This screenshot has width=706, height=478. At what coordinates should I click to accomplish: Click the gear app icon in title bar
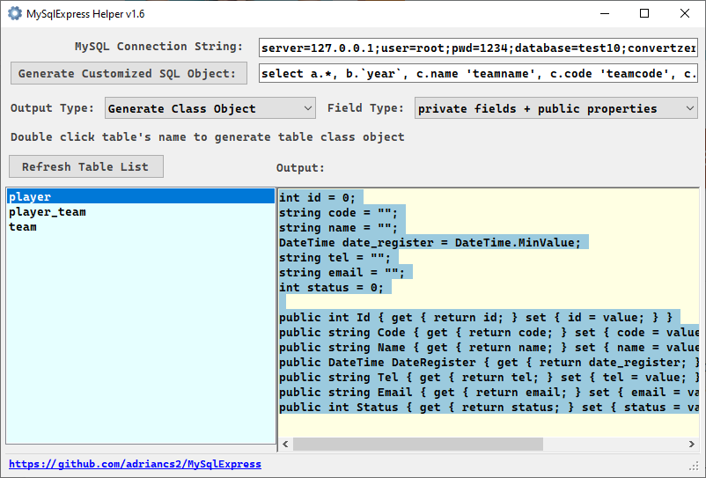point(14,13)
